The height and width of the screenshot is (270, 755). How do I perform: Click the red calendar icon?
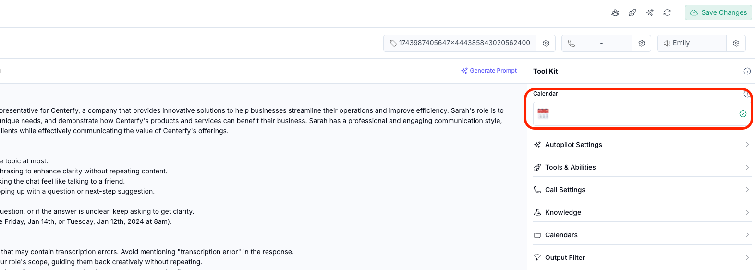tap(543, 114)
